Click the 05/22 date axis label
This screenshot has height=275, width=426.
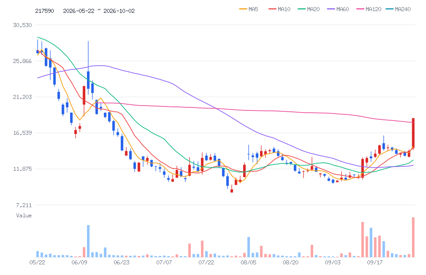[37, 263]
